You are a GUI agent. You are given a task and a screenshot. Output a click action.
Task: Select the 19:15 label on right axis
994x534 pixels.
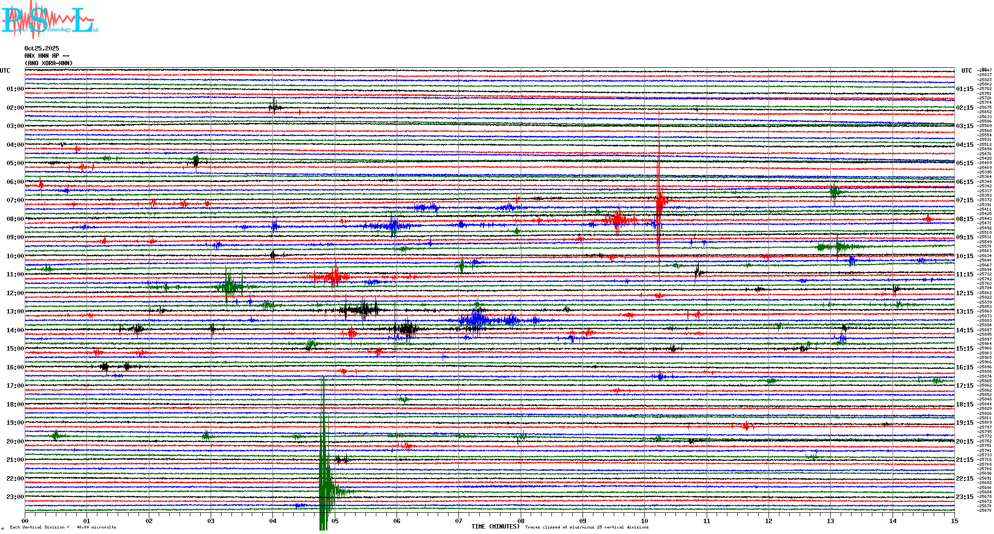(964, 423)
